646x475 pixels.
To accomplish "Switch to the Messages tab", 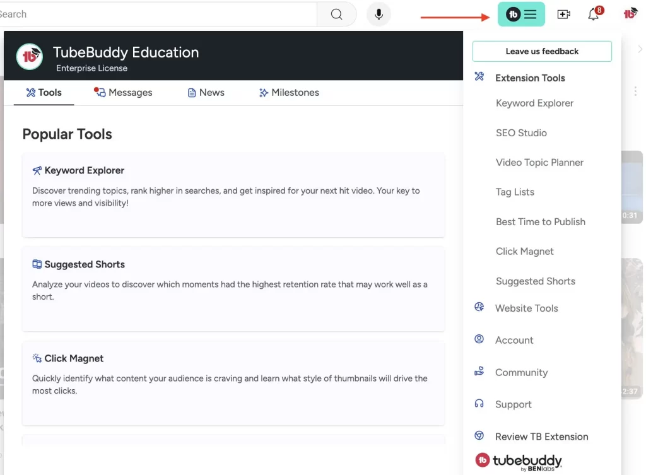I will [x=123, y=93].
